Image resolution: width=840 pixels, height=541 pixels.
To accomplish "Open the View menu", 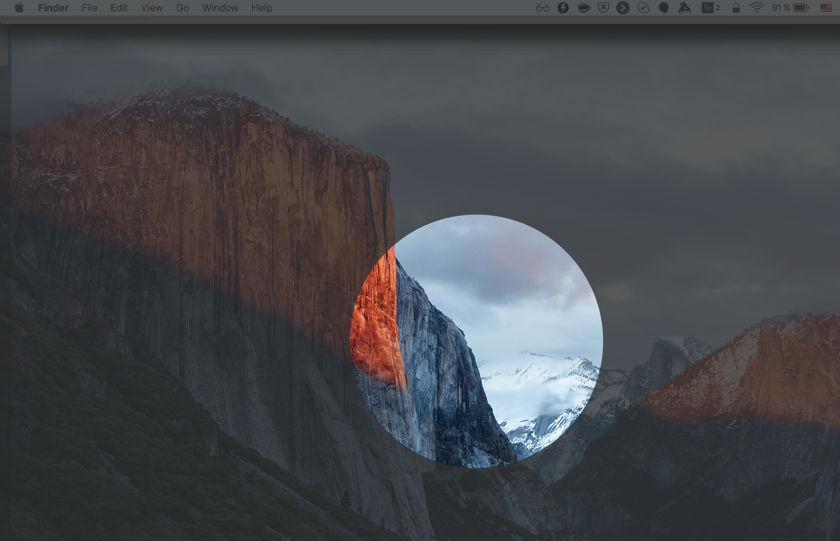I will coord(152,8).
